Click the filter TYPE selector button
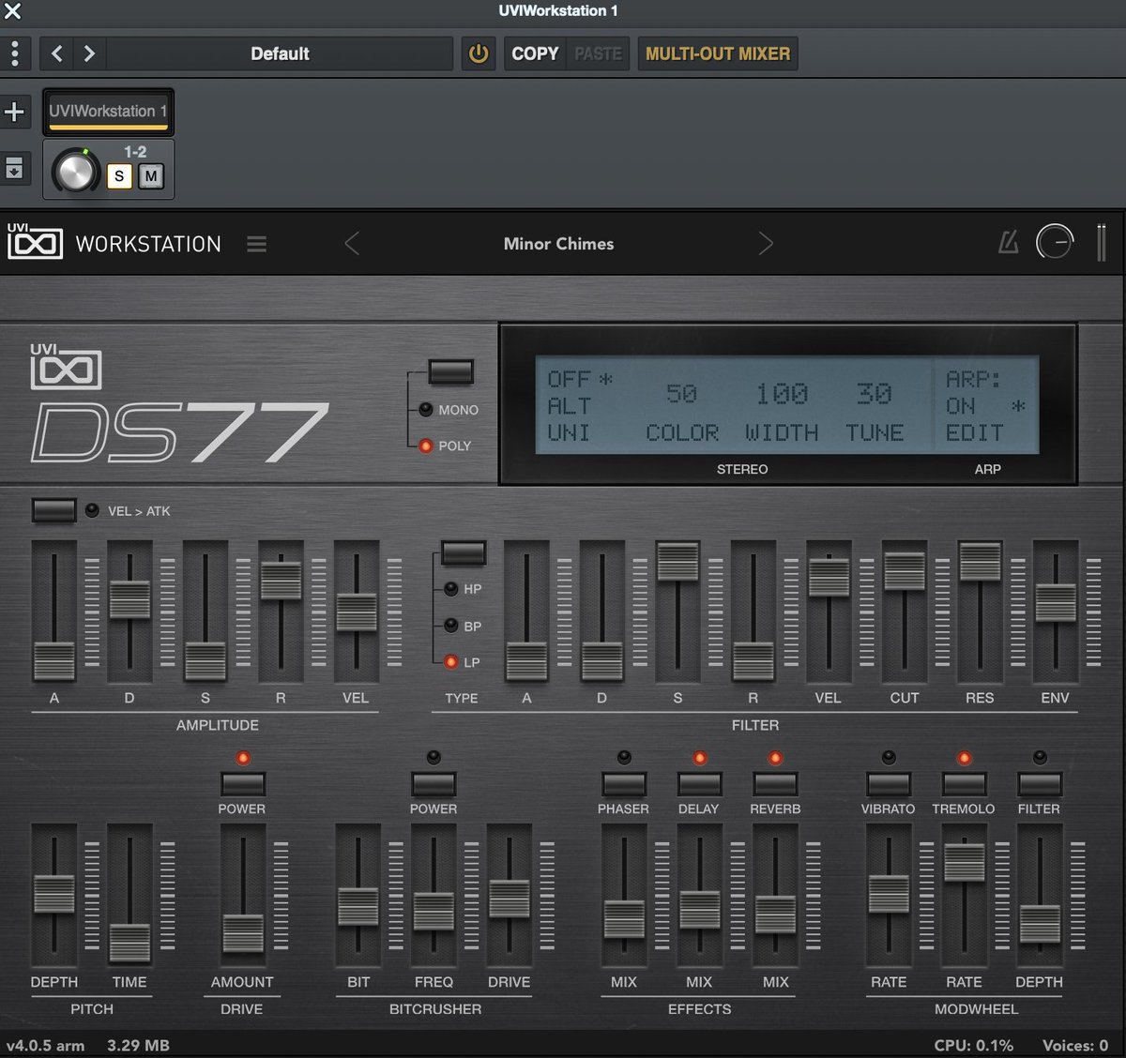 pos(464,552)
